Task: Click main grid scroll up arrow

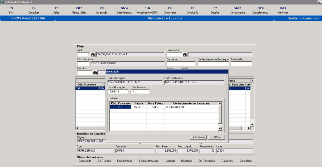Action: [x=252, y=81]
